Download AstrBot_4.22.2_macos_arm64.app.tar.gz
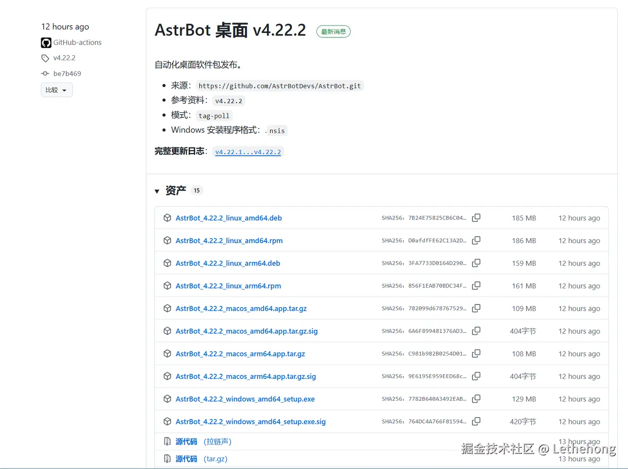The height and width of the screenshot is (469, 628). coord(240,353)
